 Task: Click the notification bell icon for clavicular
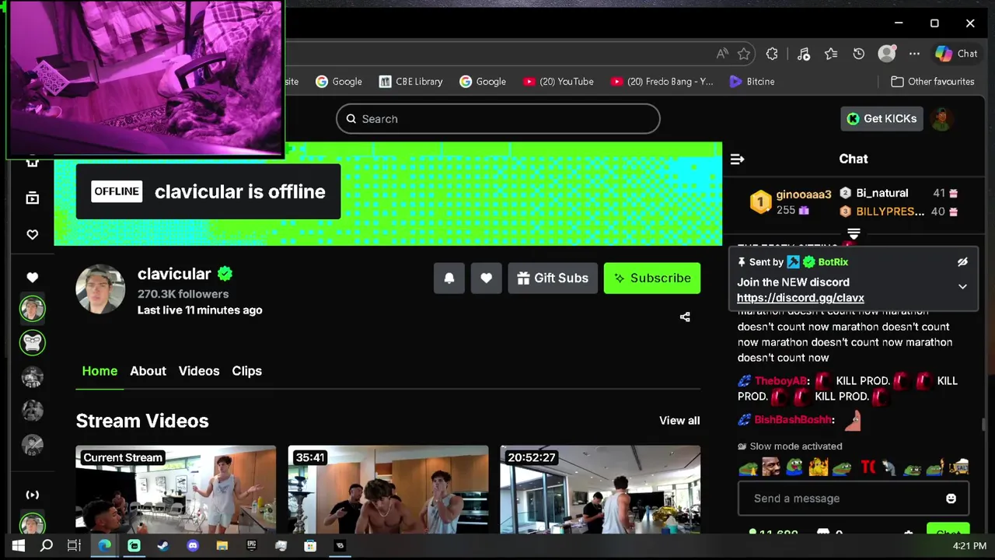pyautogui.click(x=449, y=278)
